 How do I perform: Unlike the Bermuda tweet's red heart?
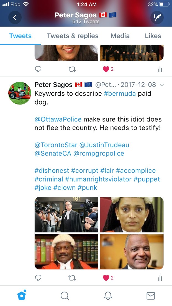(106, 278)
